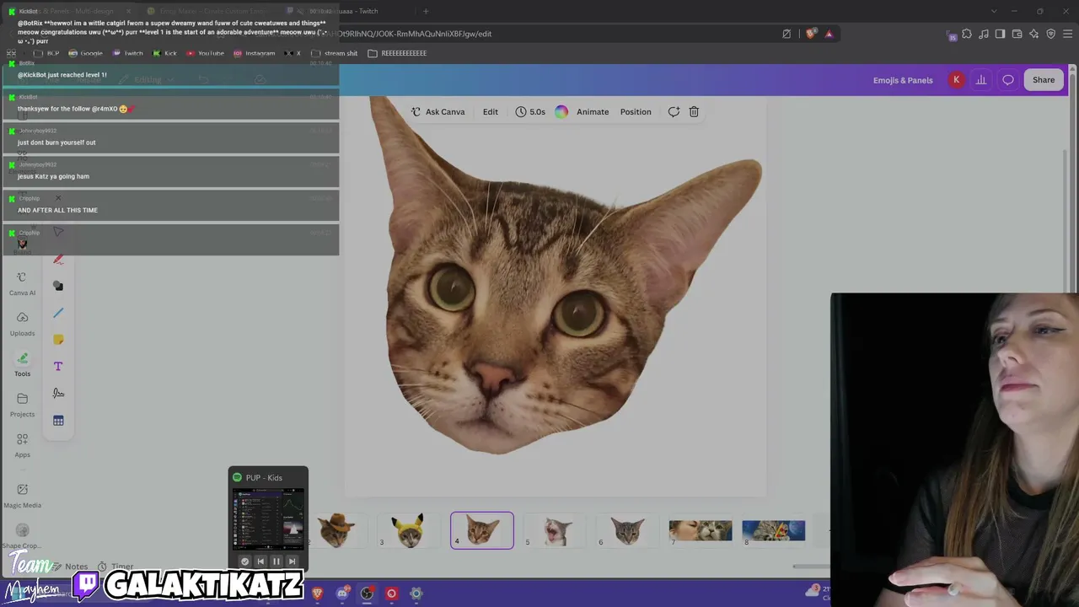
Task: Skip to next track in Spotify preview
Action: pos(292,561)
